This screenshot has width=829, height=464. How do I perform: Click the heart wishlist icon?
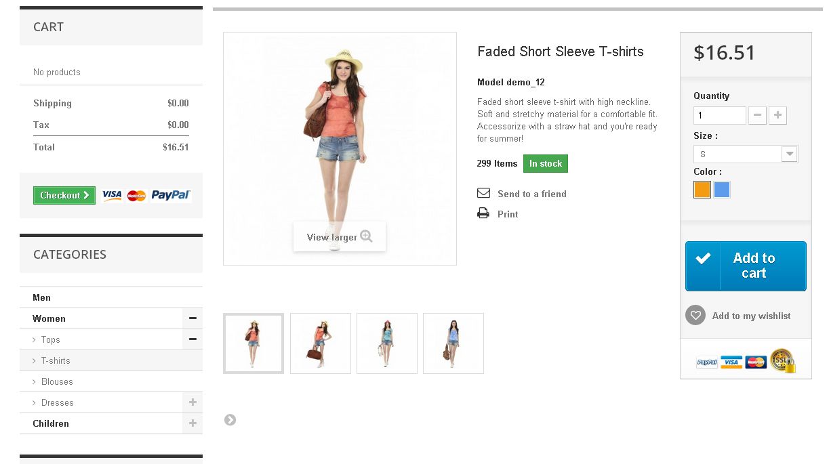pyautogui.click(x=695, y=316)
